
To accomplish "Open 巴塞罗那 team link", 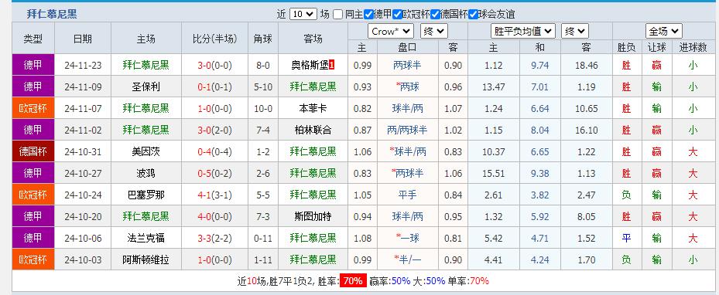I will pyautogui.click(x=146, y=195).
